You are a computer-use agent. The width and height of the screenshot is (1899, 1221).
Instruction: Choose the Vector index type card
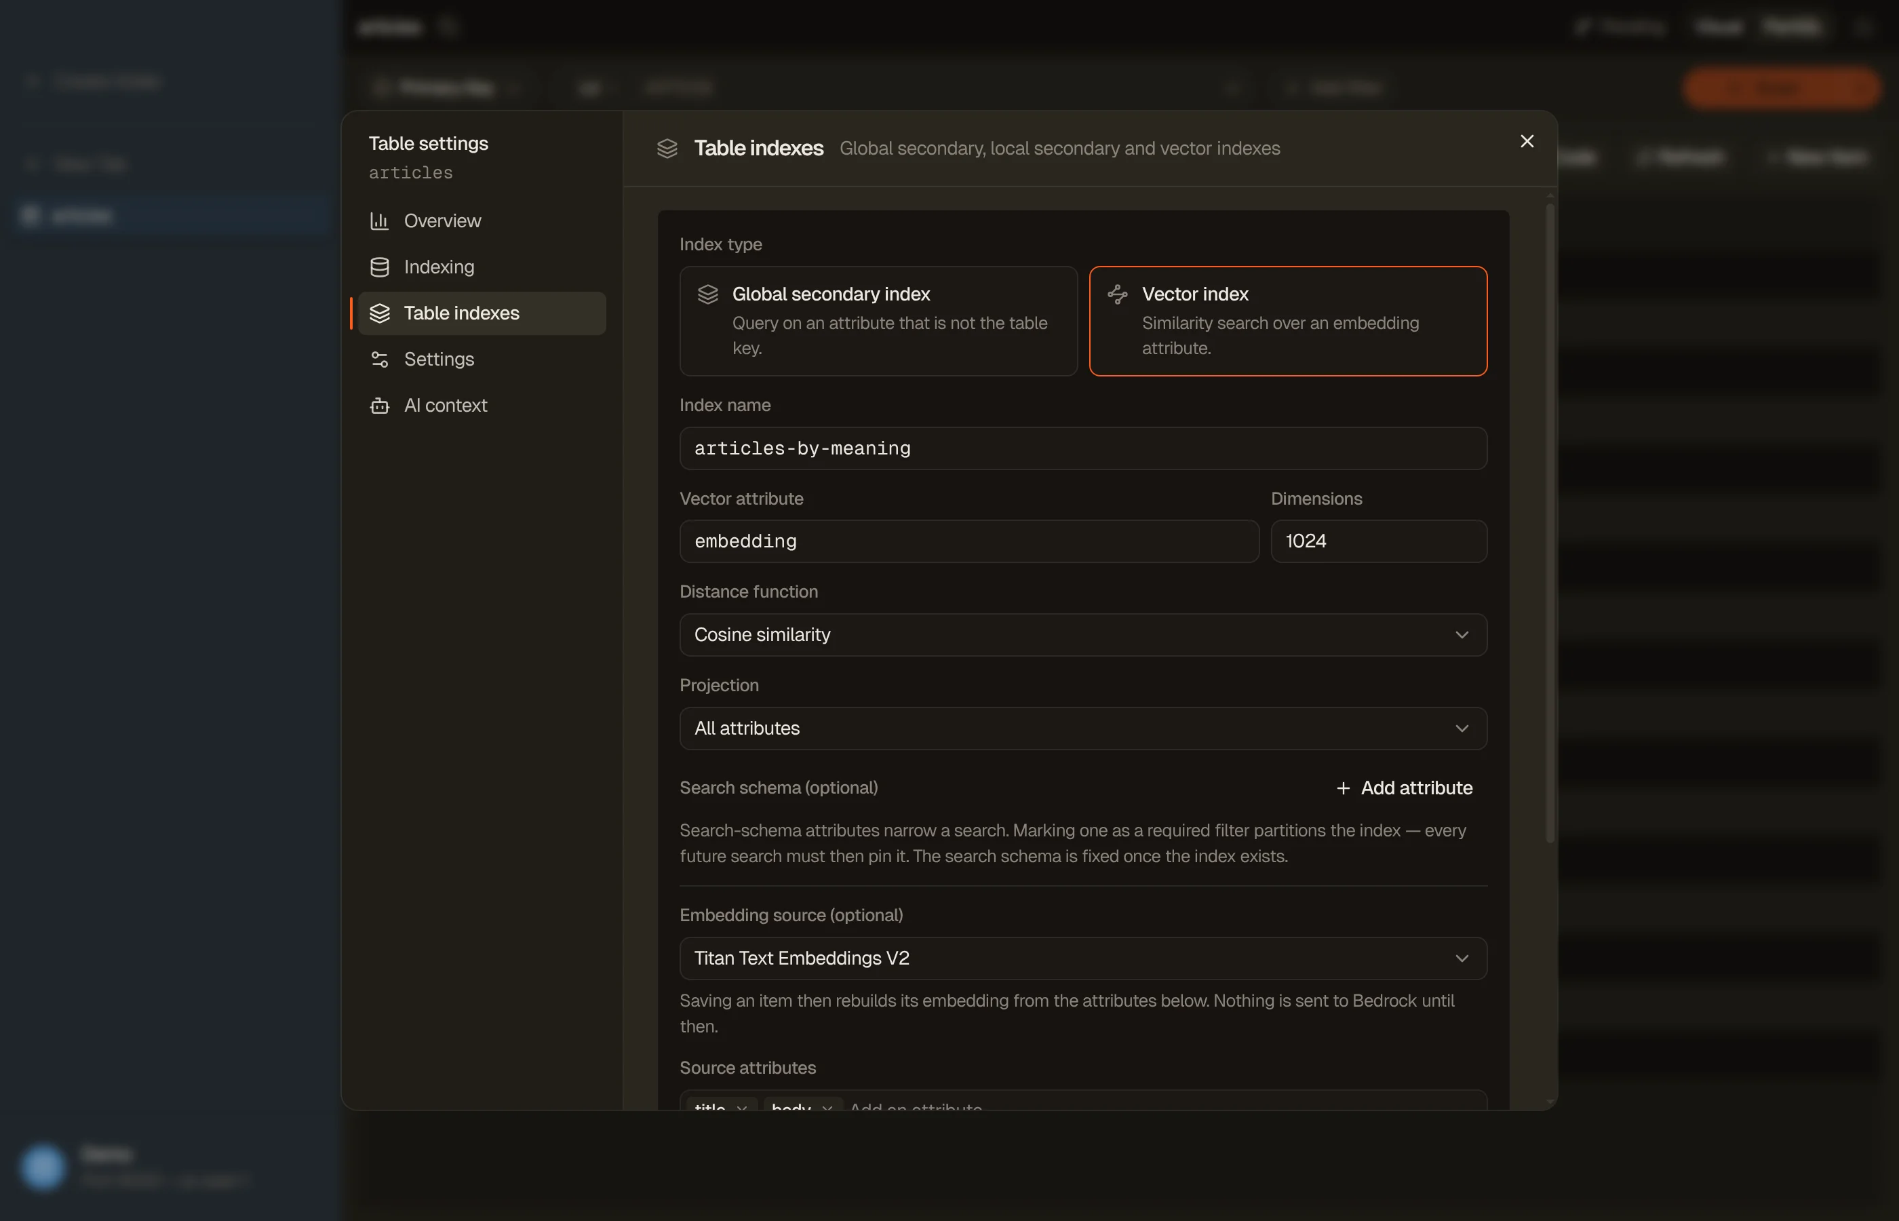pos(1288,321)
